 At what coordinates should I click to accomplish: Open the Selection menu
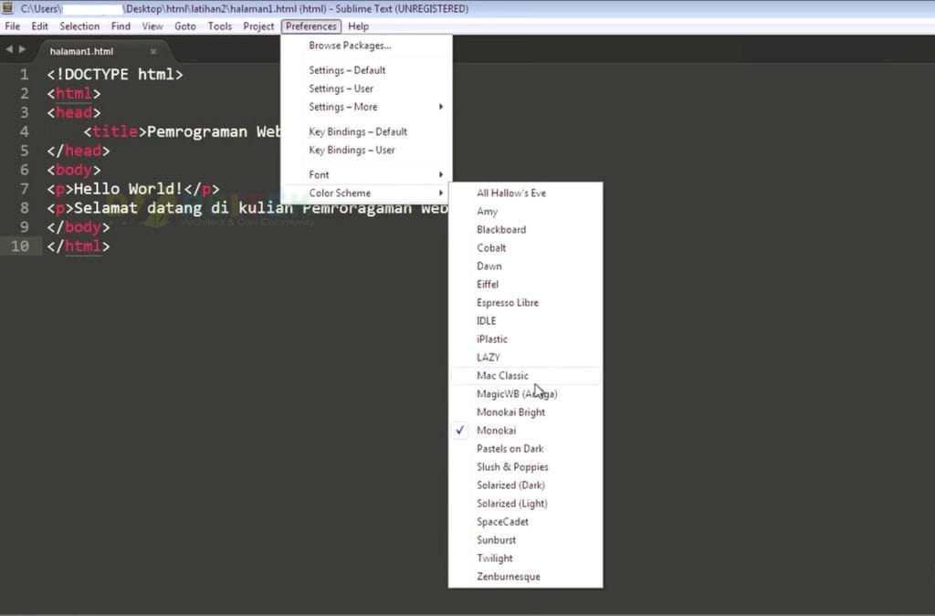(79, 26)
